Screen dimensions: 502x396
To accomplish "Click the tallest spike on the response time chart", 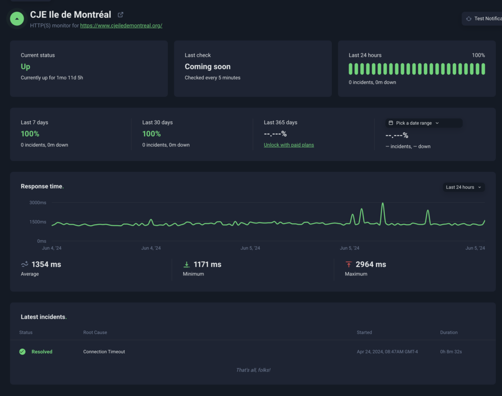I will coord(383,204).
